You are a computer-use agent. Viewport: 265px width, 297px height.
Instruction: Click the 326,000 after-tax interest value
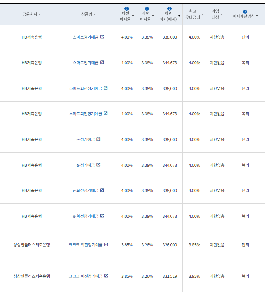coord(170,245)
